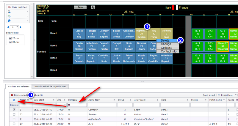This screenshot has height=126, width=238.
Task: Click the blue left arrow beside the spinner
Action: tap(8, 27)
